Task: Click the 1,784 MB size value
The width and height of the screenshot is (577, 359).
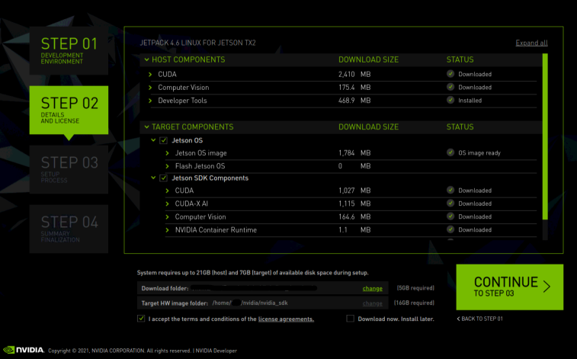Action: [x=354, y=153]
